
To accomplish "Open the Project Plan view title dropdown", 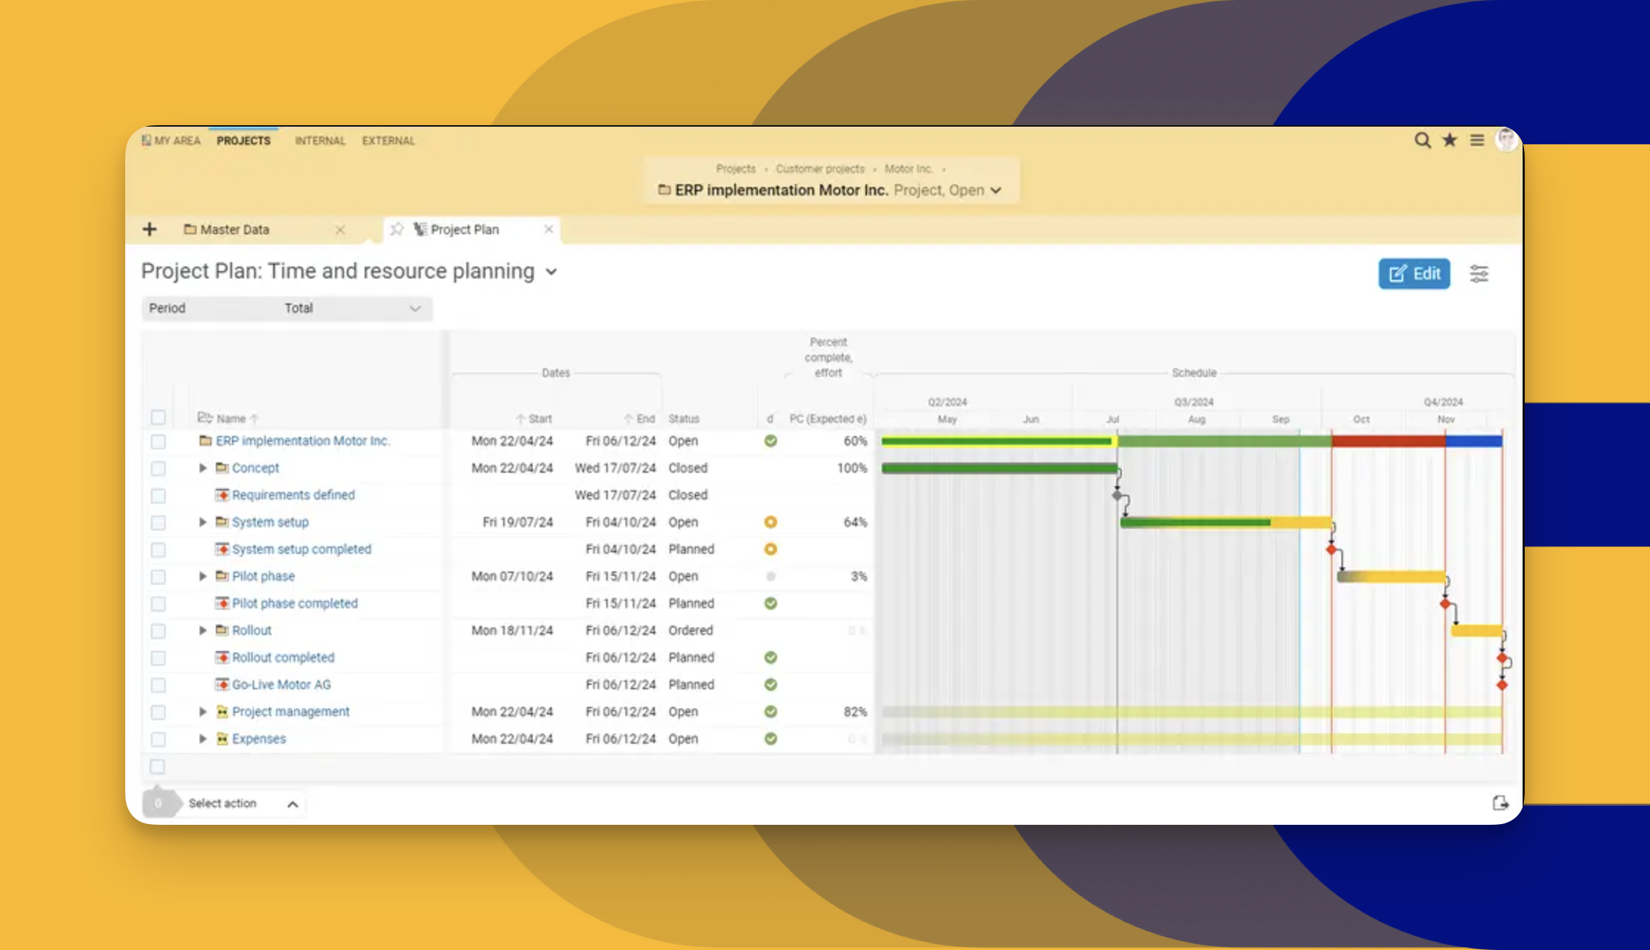I will [551, 272].
